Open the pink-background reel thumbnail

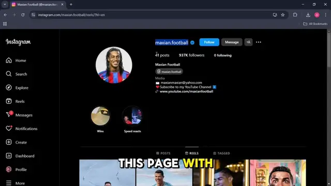pyautogui.click(x=278, y=173)
